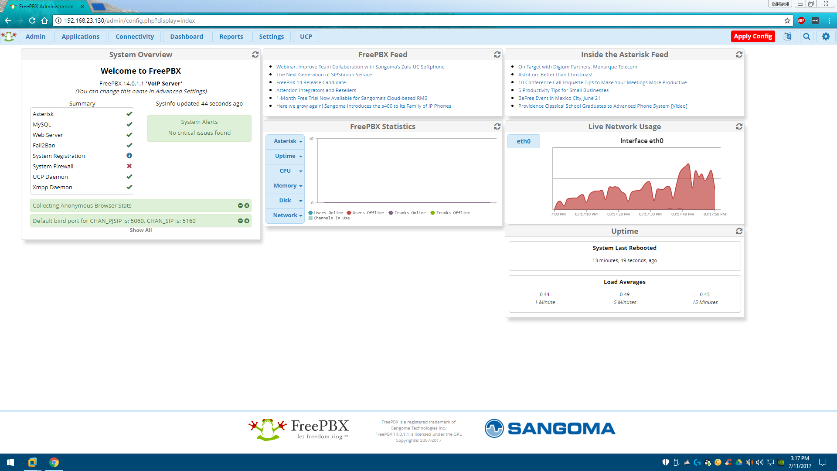Image resolution: width=837 pixels, height=471 pixels.
Task: Open Attention Integrators and Resellers link
Action: pyautogui.click(x=316, y=90)
